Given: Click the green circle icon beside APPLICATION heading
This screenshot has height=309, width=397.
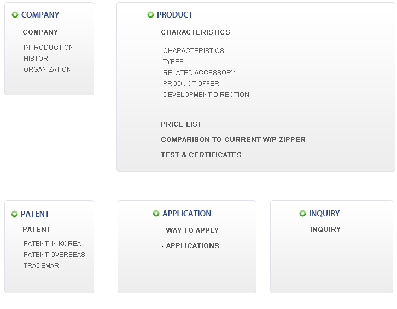Looking at the screenshot, I should click(156, 214).
